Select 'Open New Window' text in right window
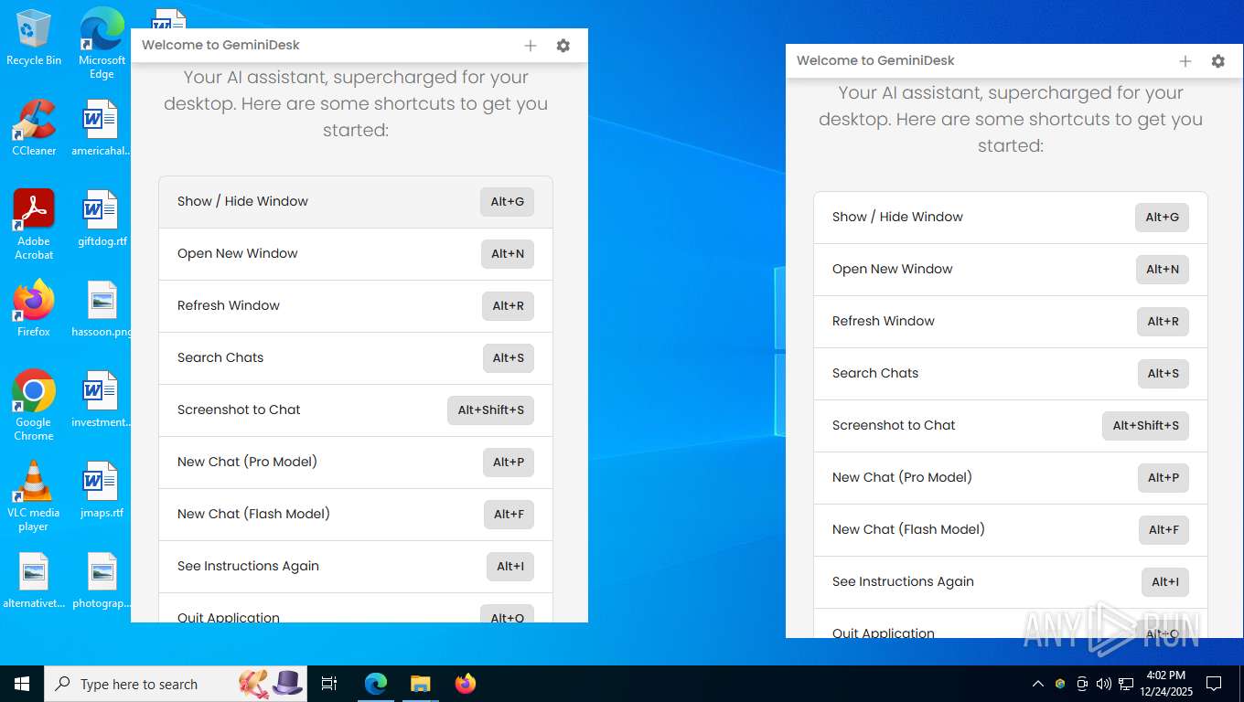 [893, 270]
